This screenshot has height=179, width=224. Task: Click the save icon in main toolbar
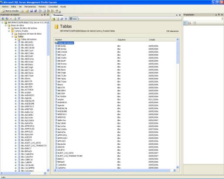pos(31,11)
